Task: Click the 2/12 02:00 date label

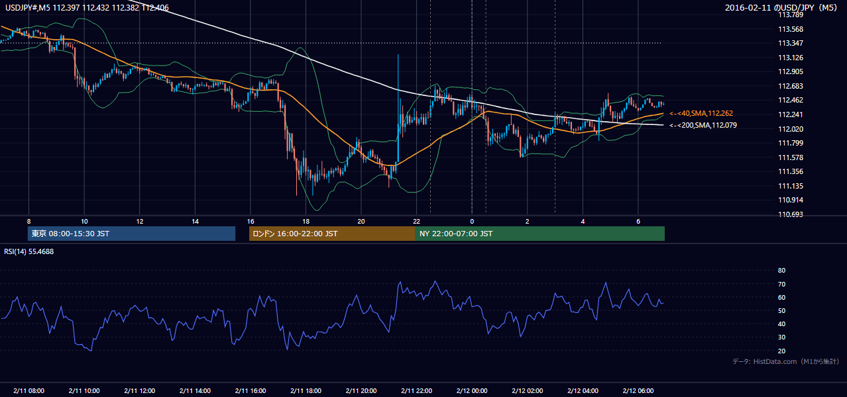Action: pos(527,391)
